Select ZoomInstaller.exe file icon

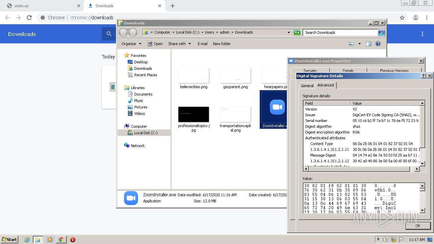coord(277,107)
